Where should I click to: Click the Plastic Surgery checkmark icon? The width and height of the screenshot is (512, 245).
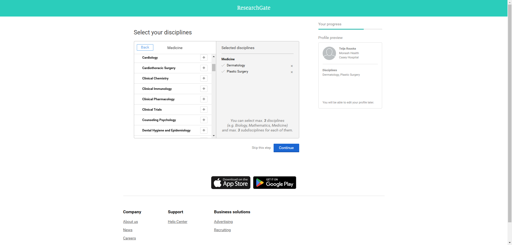pyautogui.click(x=223, y=71)
